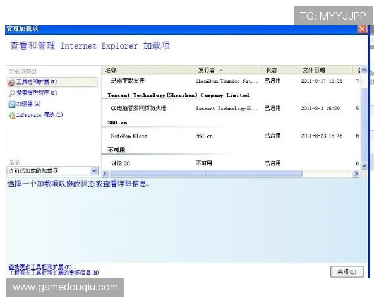Open 加速器(A) add-on type
The width and height of the screenshot is (379, 303).
28,104
